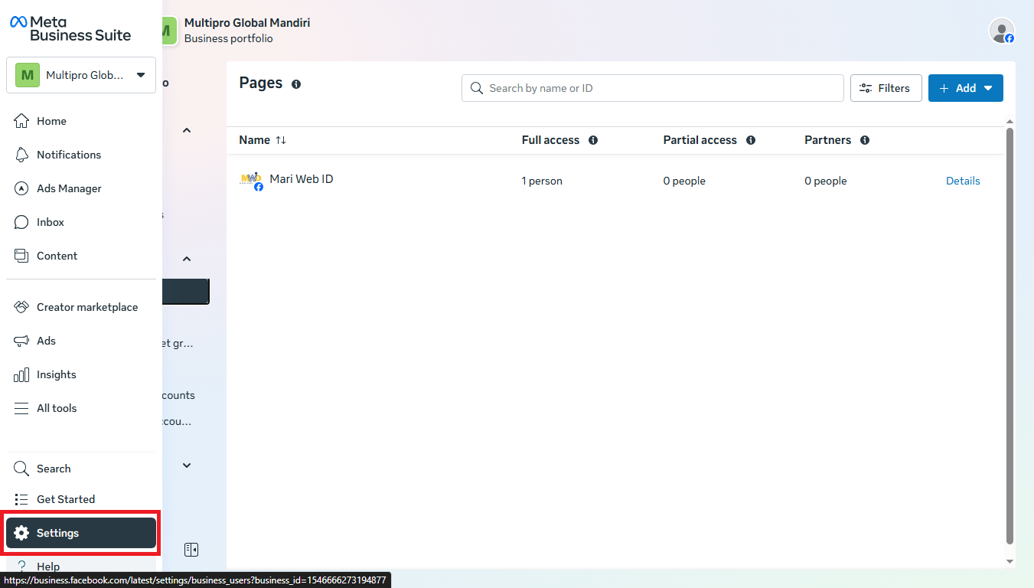Image resolution: width=1034 pixels, height=588 pixels.
Task: Expand the bottom collapsed chevron section
Action: 186,465
